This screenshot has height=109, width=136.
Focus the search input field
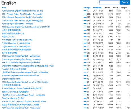tap(109, 2)
